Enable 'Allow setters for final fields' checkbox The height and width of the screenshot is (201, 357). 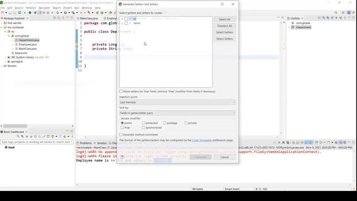(x=121, y=92)
